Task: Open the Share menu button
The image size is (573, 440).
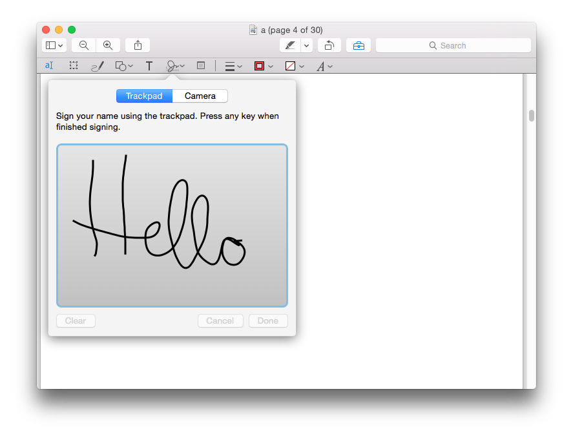Action: 138,45
